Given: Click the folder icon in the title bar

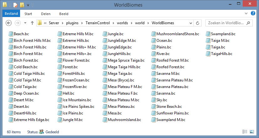Looking at the screenshot, I should 5,5.
